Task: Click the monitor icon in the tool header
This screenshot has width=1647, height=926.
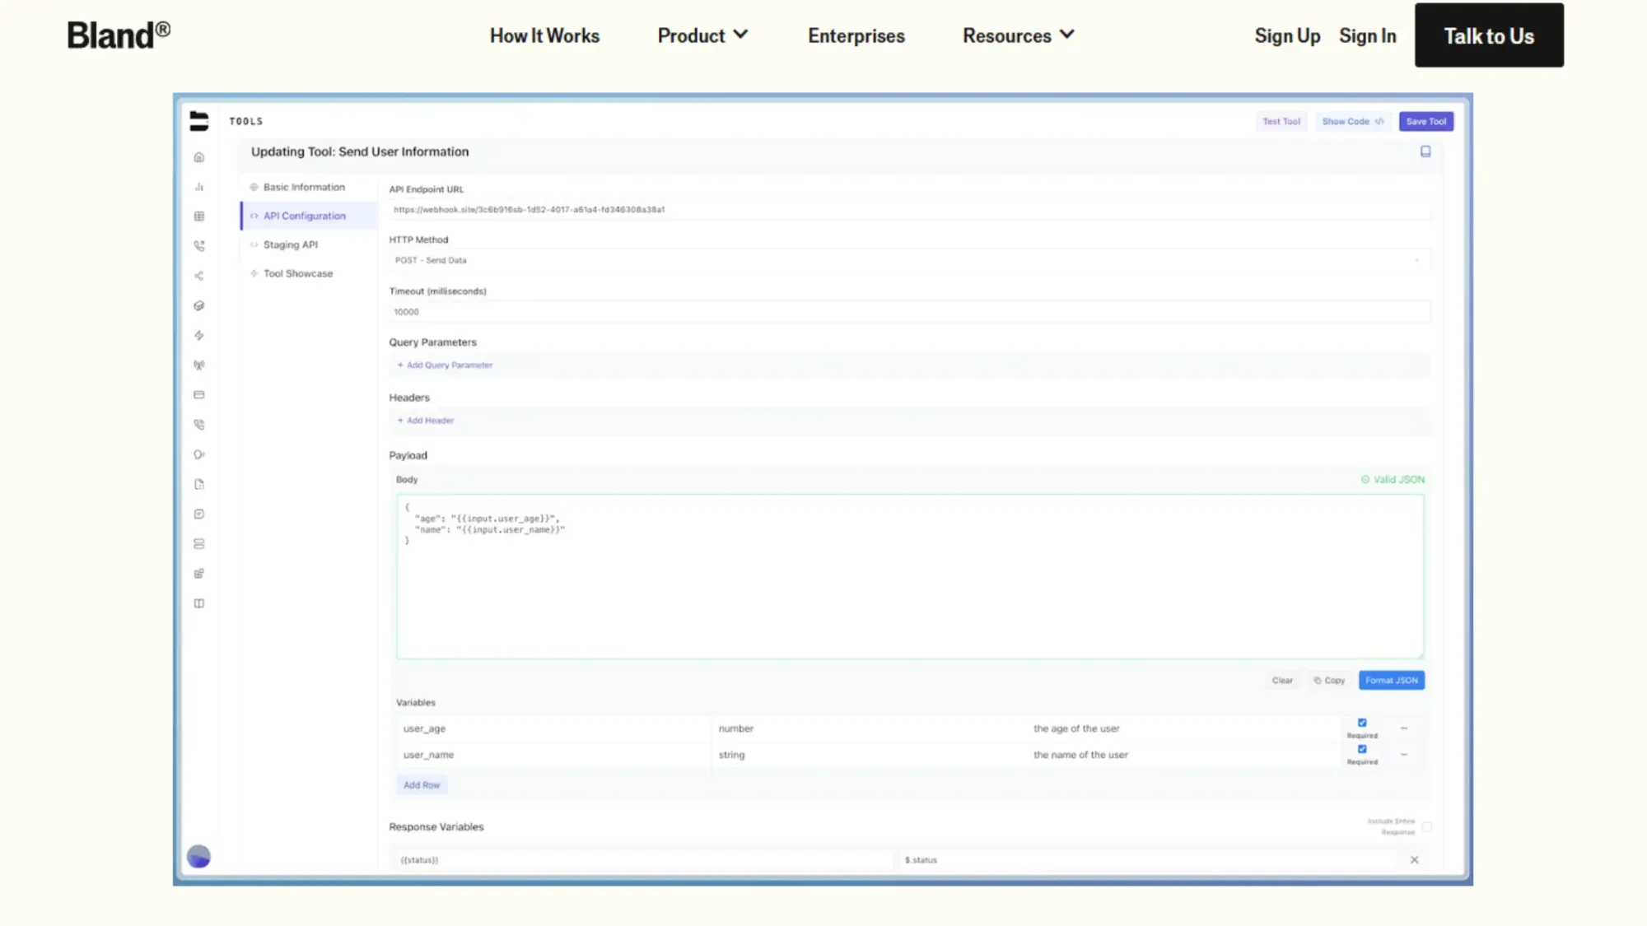Action: point(1425,151)
